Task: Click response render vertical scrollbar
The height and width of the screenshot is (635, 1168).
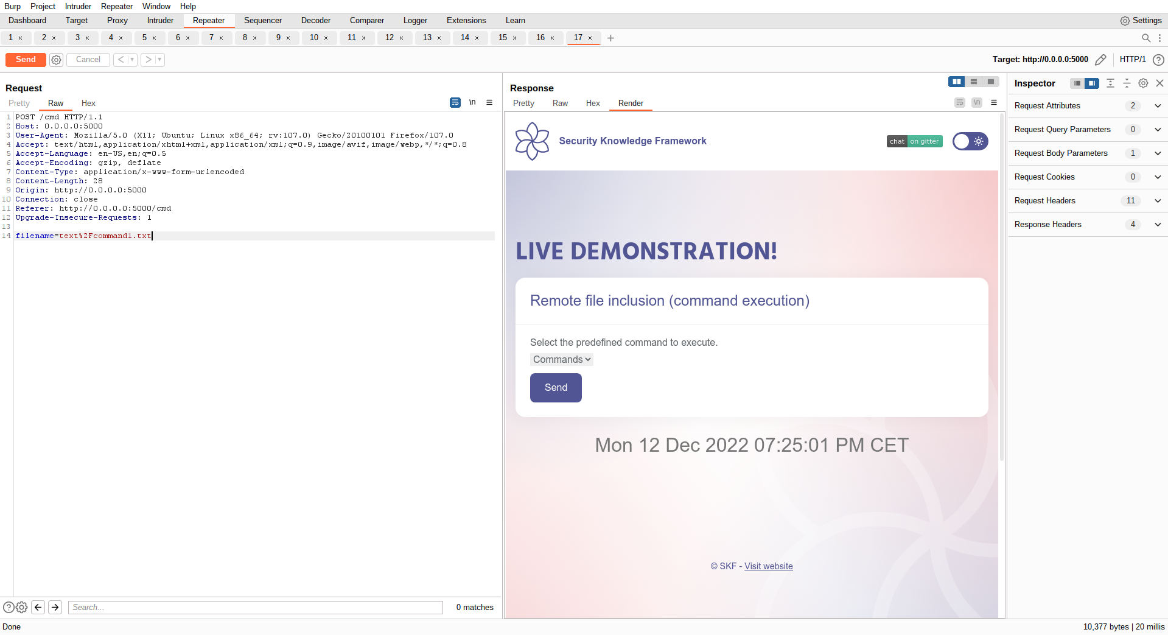Action: pyautogui.click(x=1002, y=286)
